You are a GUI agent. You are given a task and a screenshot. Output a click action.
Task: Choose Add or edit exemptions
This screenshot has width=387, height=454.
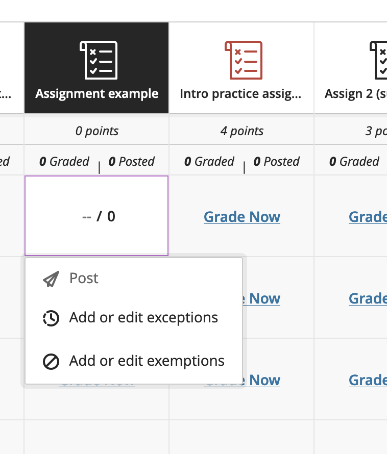tap(147, 361)
